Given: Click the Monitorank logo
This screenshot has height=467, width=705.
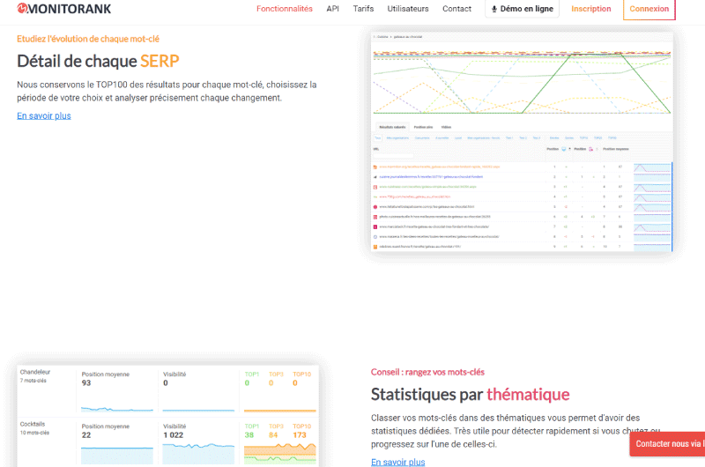Looking at the screenshot, I should click(x=63, y=9).
